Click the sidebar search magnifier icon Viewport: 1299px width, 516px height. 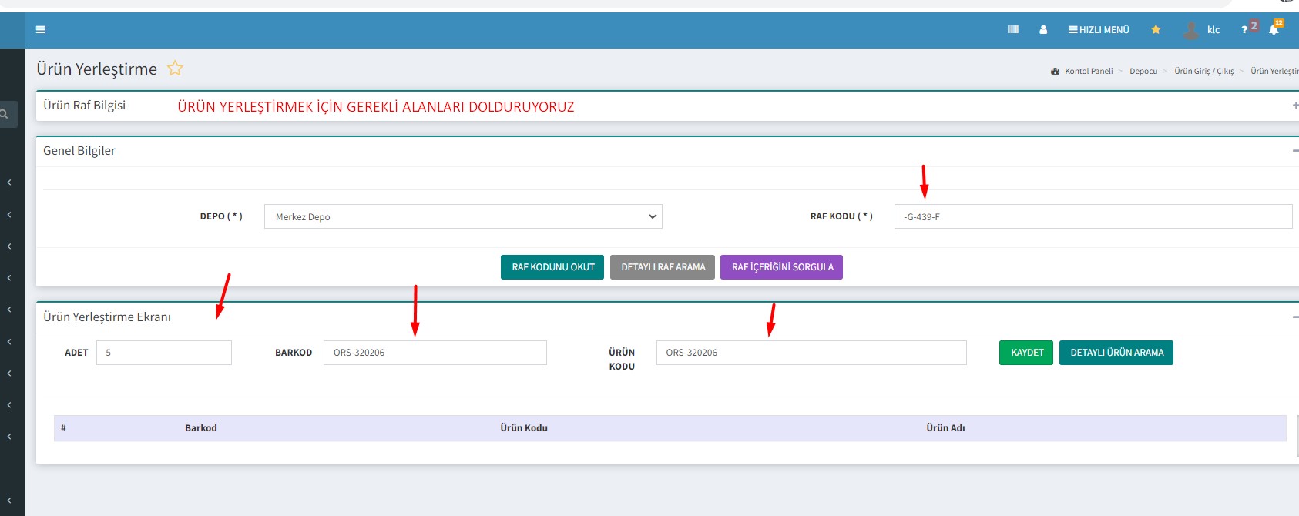pyautogui.click(x=5, y=114)
